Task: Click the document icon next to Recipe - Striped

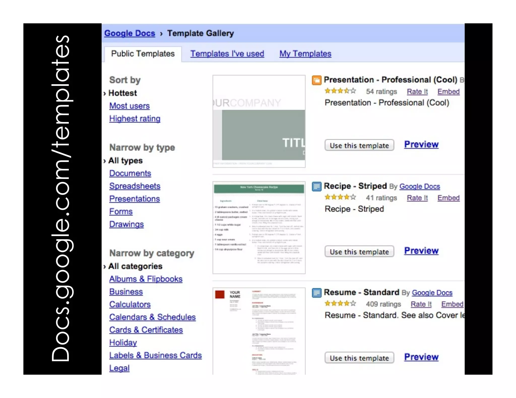Action: point(316,186)
